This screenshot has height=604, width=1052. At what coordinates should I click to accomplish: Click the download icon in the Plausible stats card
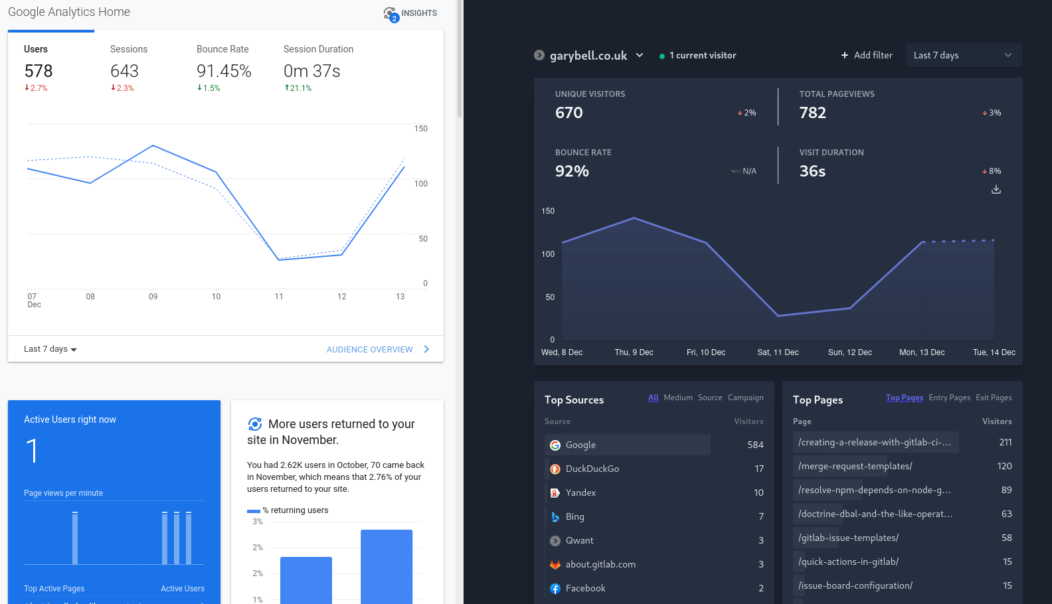(x=996, y=190)
